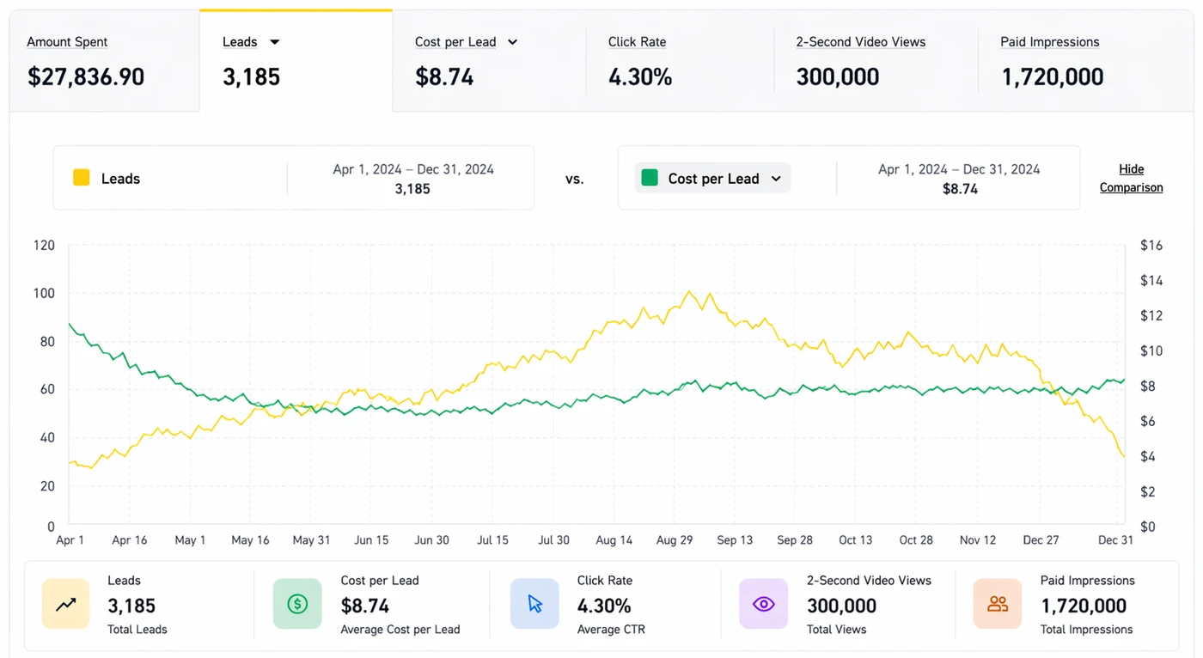Click the Average Cost per Lead caption
1203x658 pixels.
pyautogui.click(x=400, y=630)
